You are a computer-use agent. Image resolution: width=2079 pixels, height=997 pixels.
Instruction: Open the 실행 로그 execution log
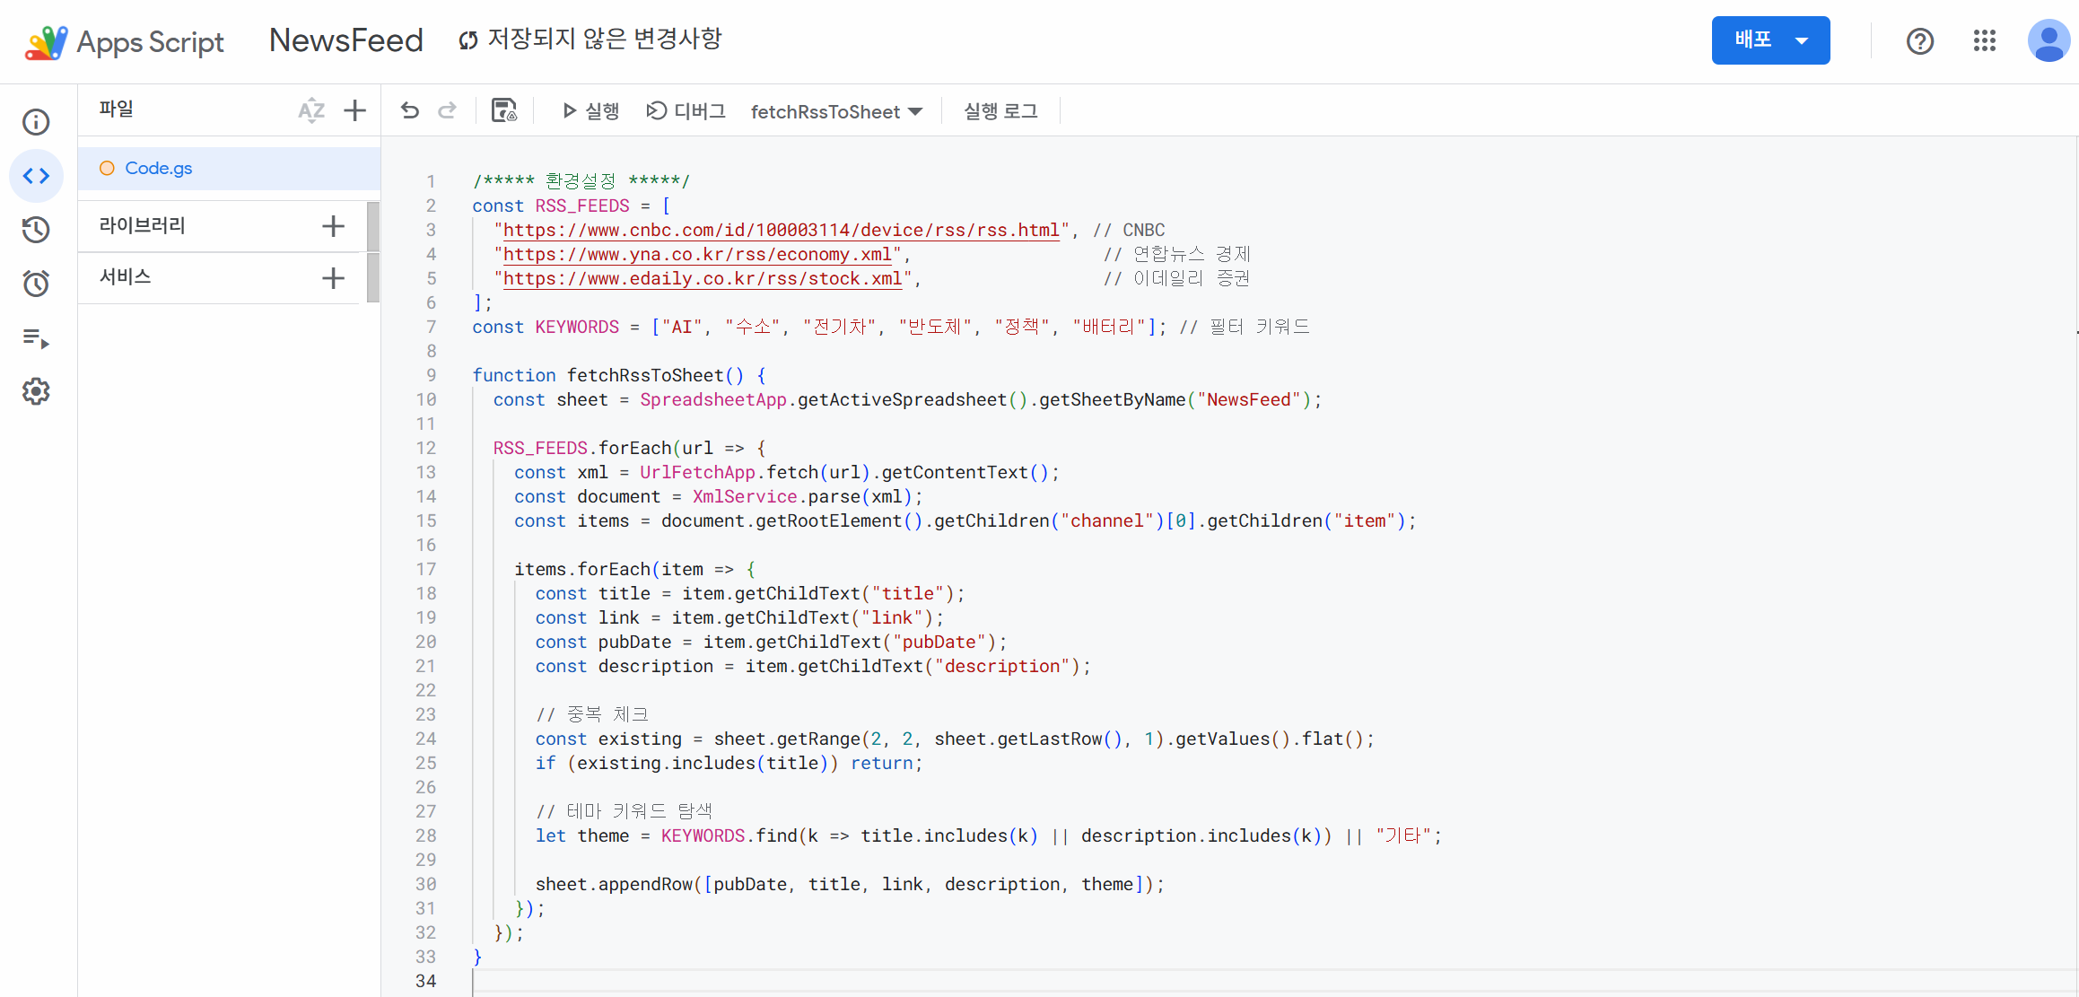(x=1000, y=110)
